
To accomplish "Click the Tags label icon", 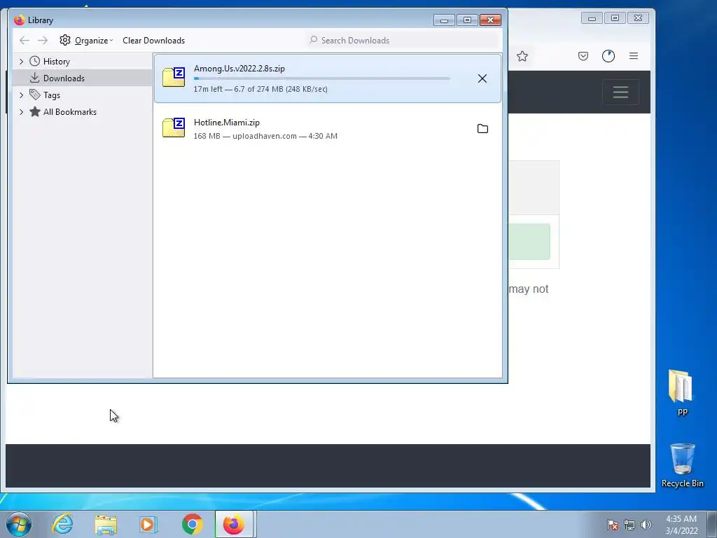I will tap(35, 95).
